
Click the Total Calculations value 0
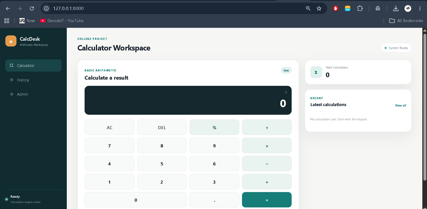click(328, 75)
